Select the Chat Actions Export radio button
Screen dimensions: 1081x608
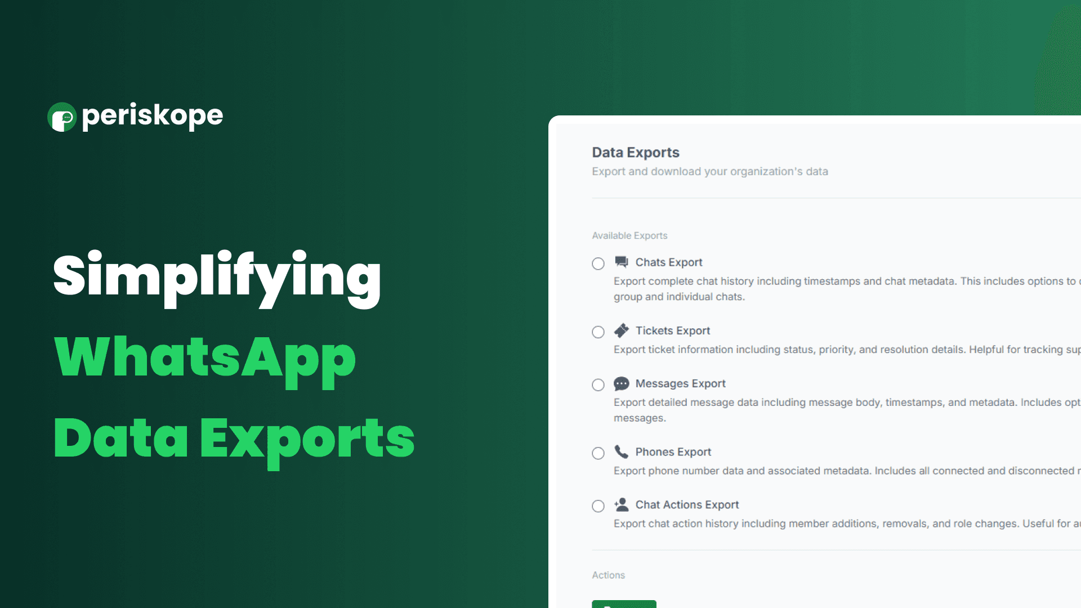[x=598, y=506]
